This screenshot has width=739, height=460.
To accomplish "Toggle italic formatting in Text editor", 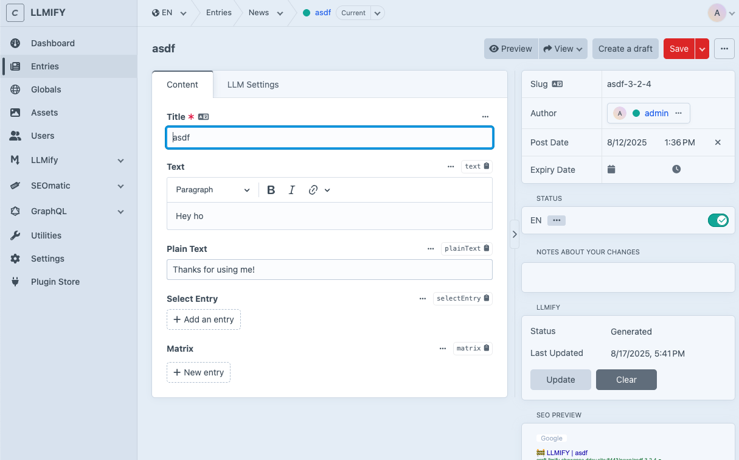I will (291, 190).
